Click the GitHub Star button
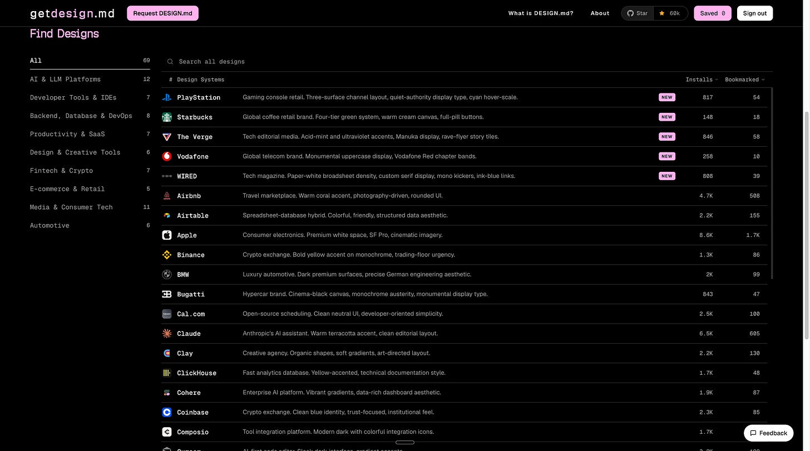 tap(638, 13)
